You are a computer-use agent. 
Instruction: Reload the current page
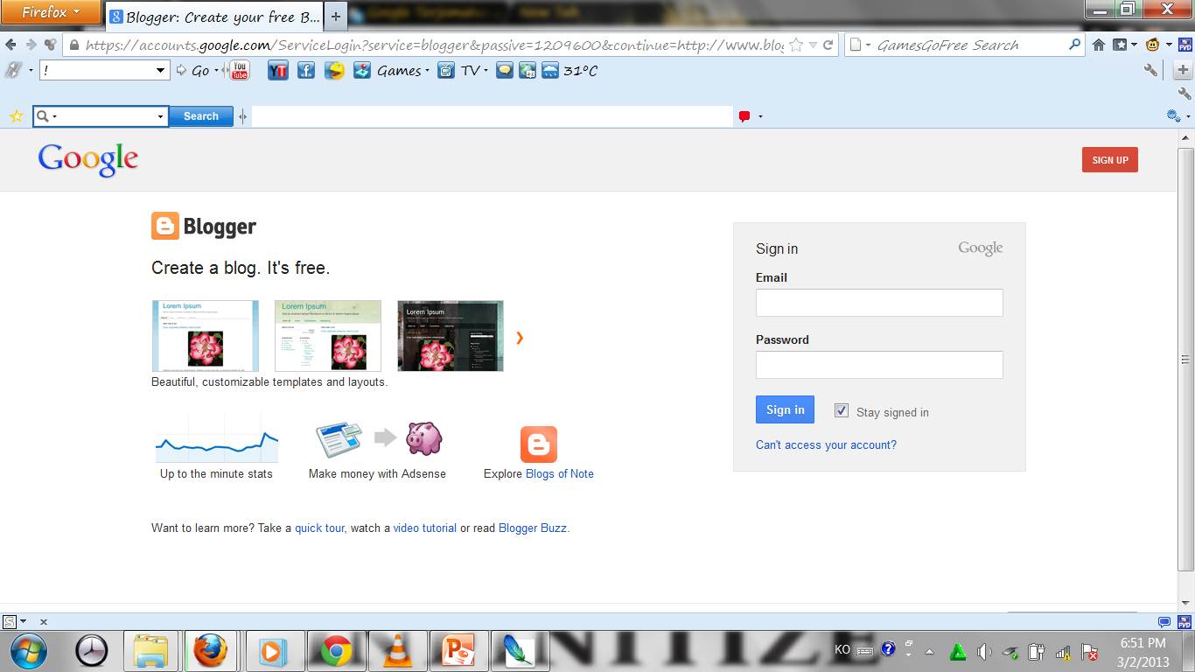pyautogui.click(x=828, y=45)
